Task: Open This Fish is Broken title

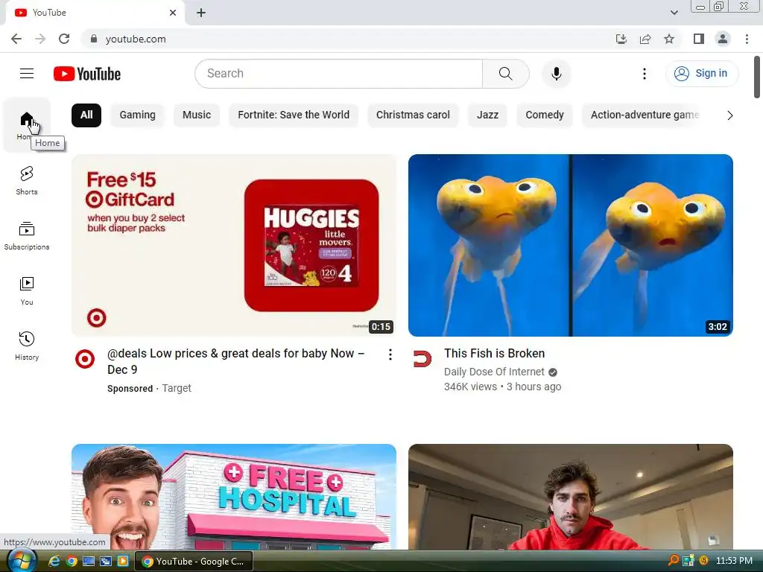Action: click(x=494, y=354)
